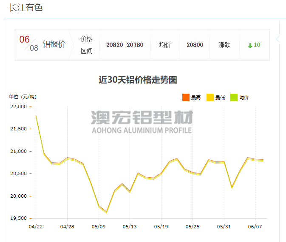Click the 最高 legend label
The height and width of the screenshot is (242, 286).
[x=196, y=98]
